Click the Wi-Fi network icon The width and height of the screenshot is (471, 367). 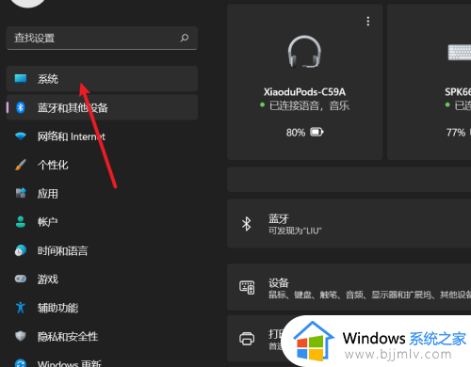(x=21, y=136)
